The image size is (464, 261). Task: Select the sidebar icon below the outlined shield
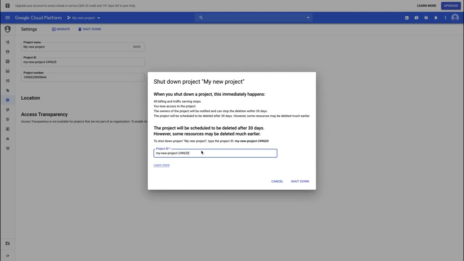click(x=8, y=129)
